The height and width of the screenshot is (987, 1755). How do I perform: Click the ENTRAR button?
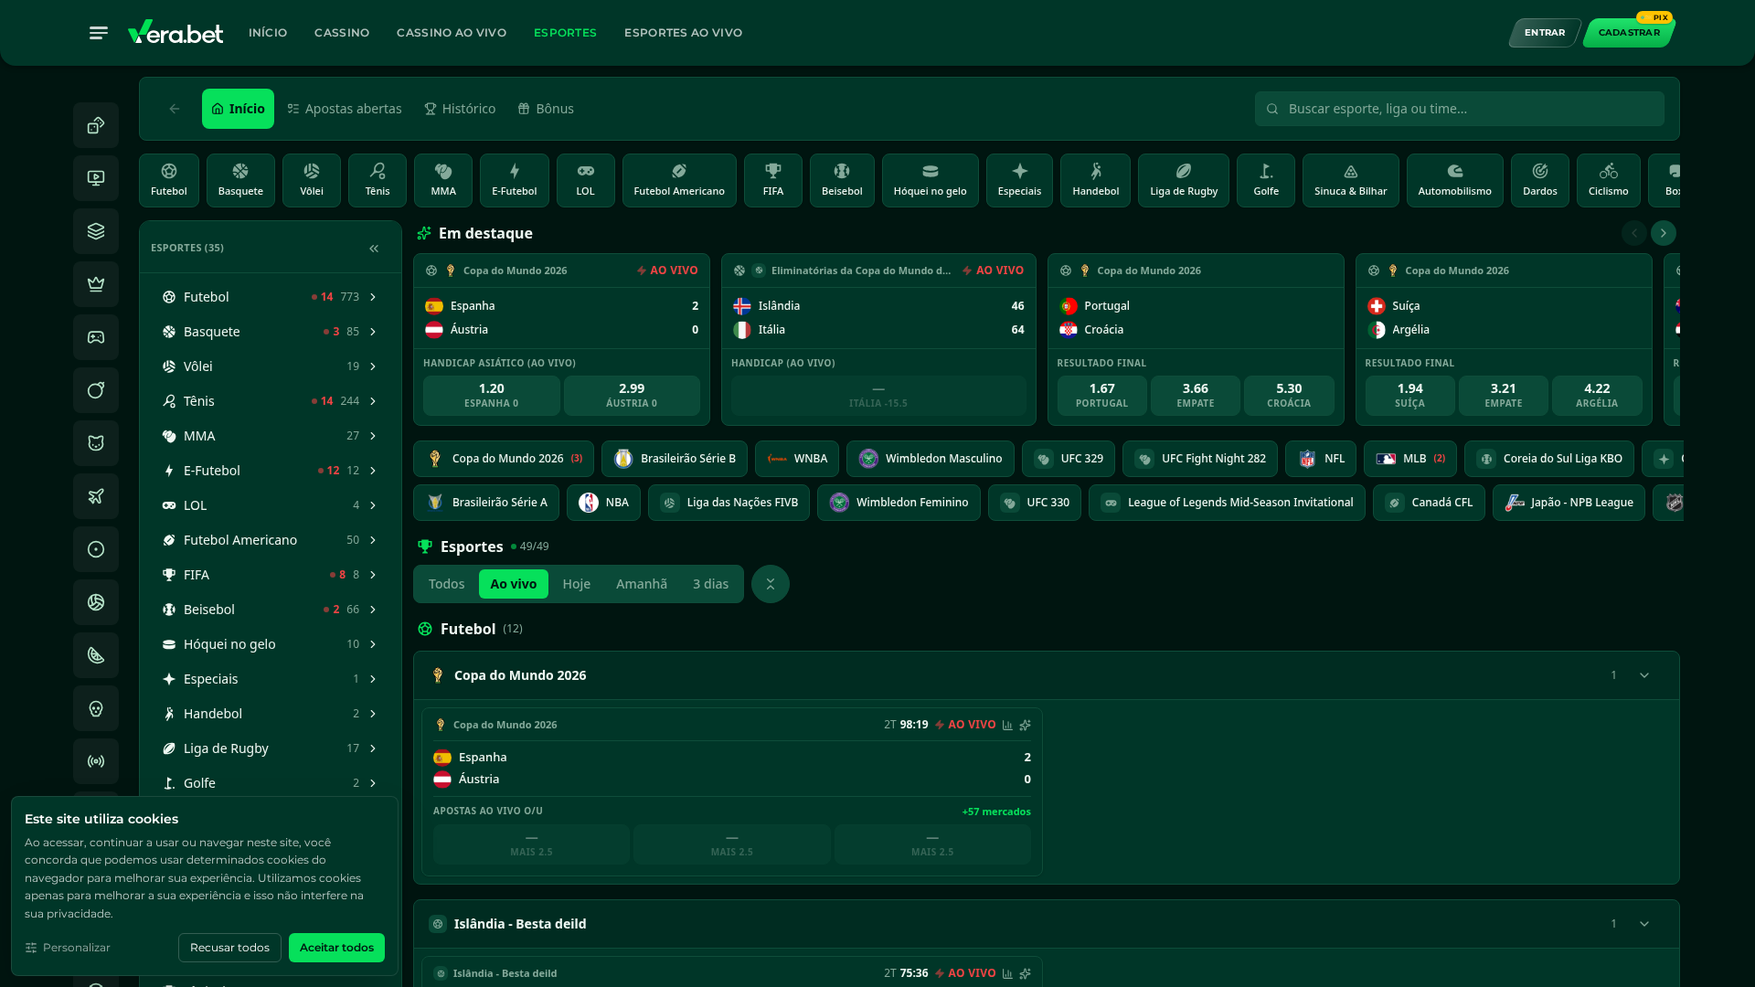(x=1545, y=33)
